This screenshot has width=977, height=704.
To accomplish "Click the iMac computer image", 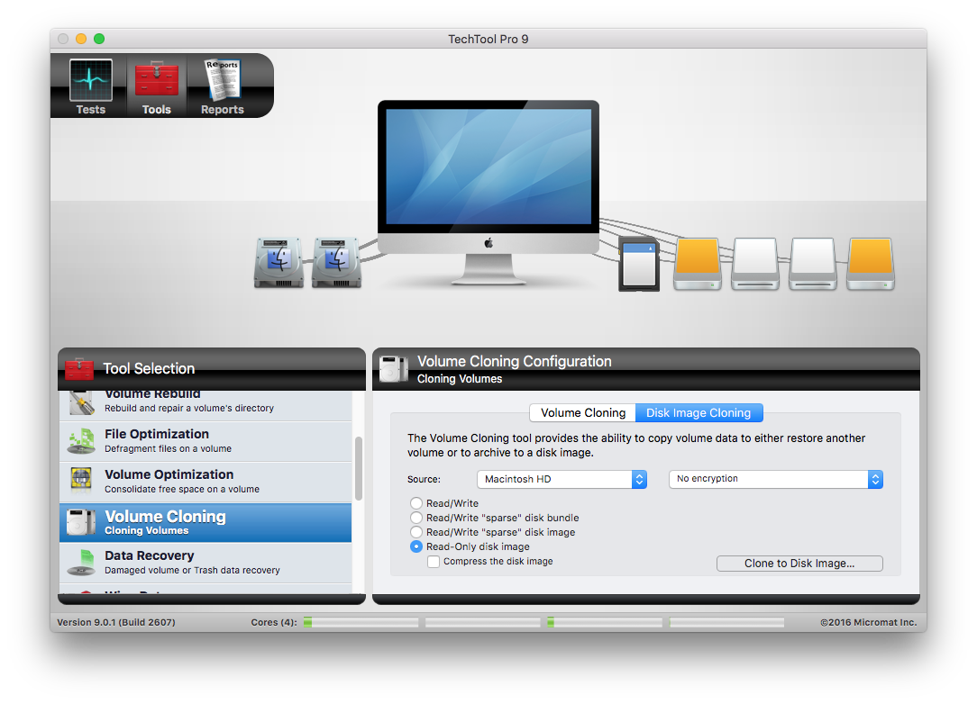I will tap(488, 193).
